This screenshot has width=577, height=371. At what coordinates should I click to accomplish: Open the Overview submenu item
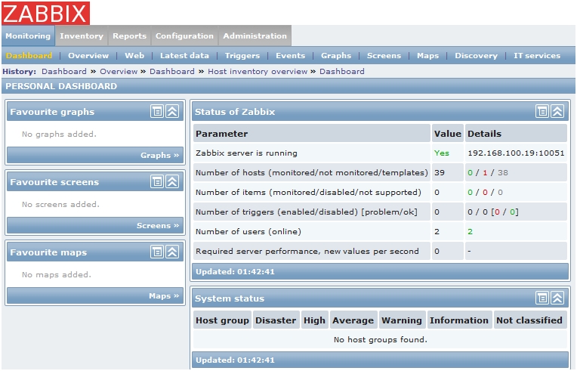point(88,56)
